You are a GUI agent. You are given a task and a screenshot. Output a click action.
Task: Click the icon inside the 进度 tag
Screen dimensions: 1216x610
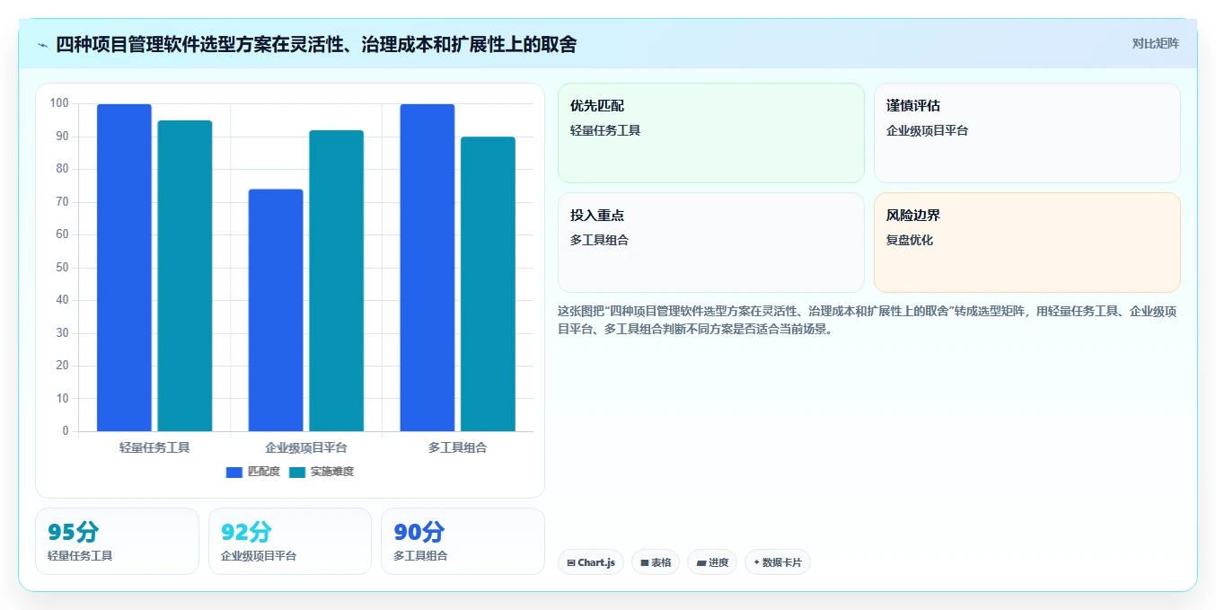(x=701, y=563)
